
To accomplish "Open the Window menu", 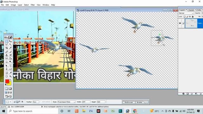I will pyautogui.click(x=46, y=5).
